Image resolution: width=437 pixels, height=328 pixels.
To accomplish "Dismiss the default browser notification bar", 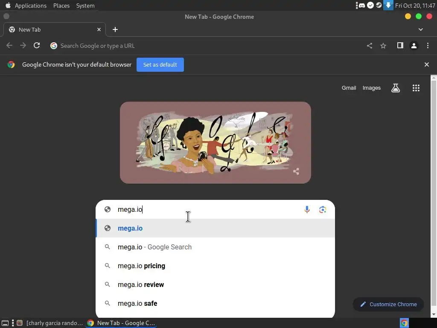I will (427, 65).
